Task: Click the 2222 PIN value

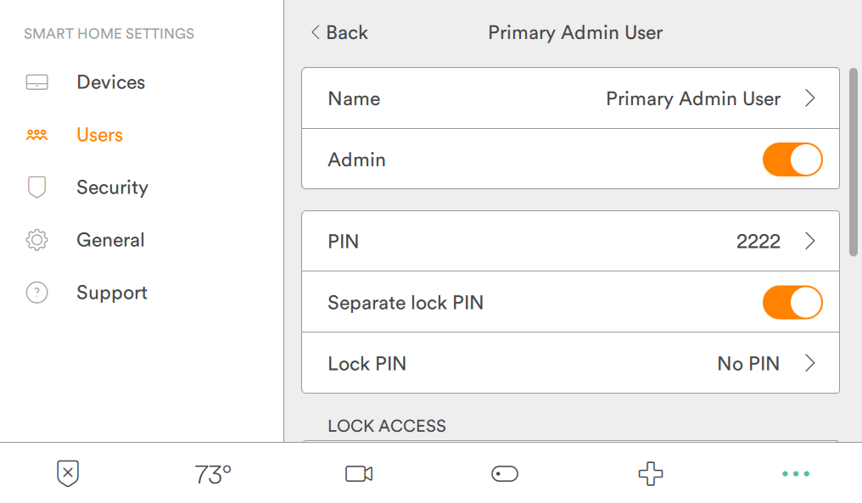Action: 758,242
